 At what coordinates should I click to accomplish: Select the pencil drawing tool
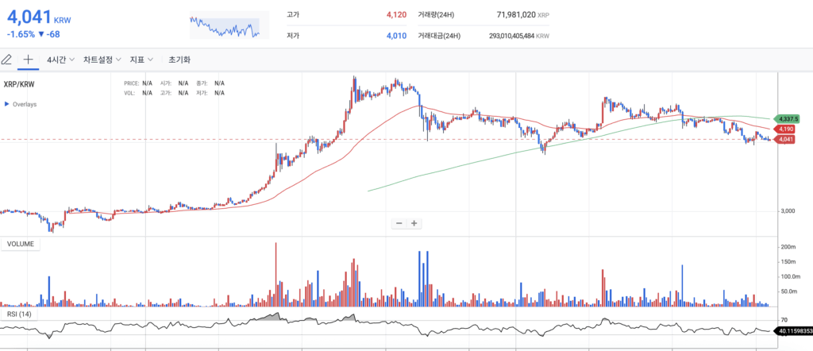tap(7, 59)
